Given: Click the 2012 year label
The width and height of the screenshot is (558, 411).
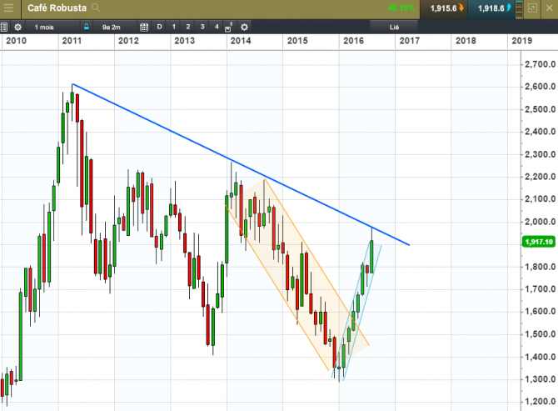Looking at the screenshot, I should pyautogui.click(x=128, y=41).
